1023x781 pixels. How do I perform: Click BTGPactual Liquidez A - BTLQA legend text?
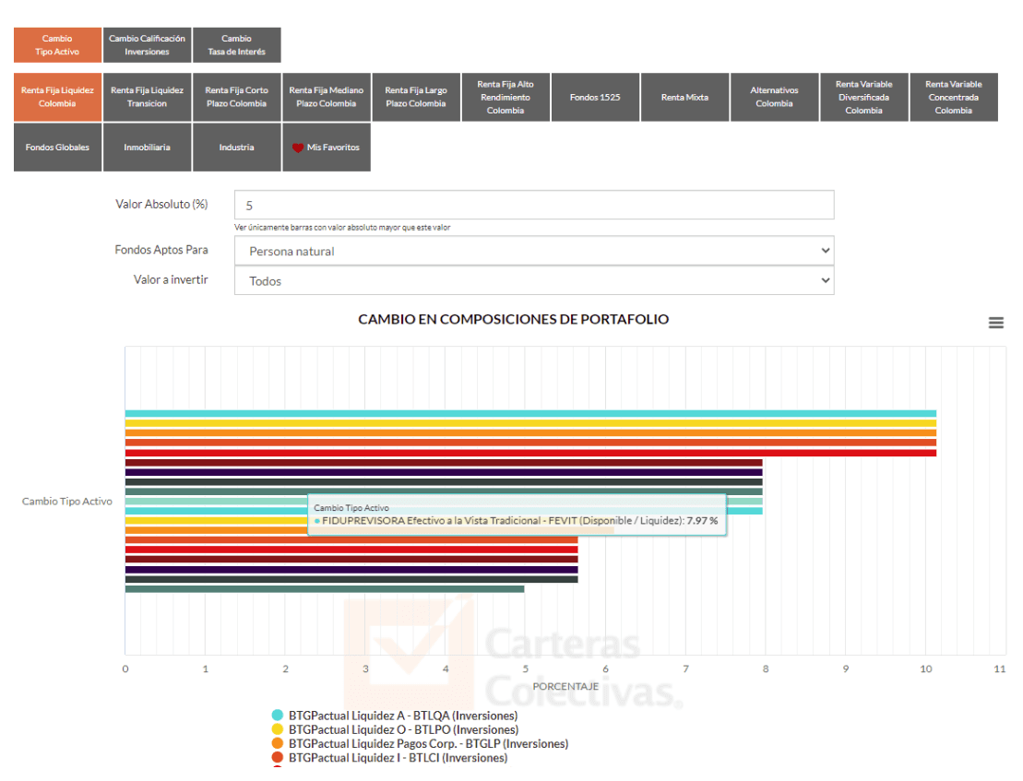coord(403,716)
